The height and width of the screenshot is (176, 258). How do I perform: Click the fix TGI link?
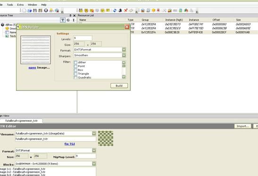click(x=70, y=144)
